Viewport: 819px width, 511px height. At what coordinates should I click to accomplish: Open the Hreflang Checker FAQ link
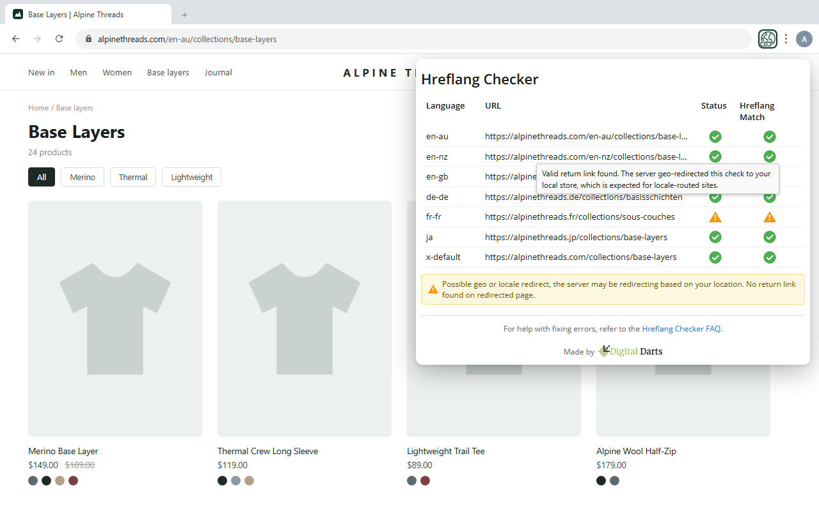tap(681, 329)
